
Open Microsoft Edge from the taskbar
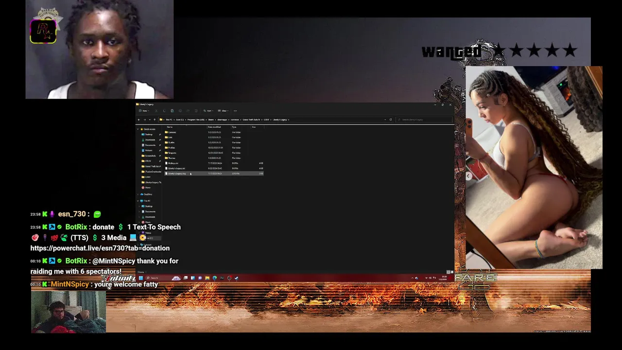pos(215,278)
